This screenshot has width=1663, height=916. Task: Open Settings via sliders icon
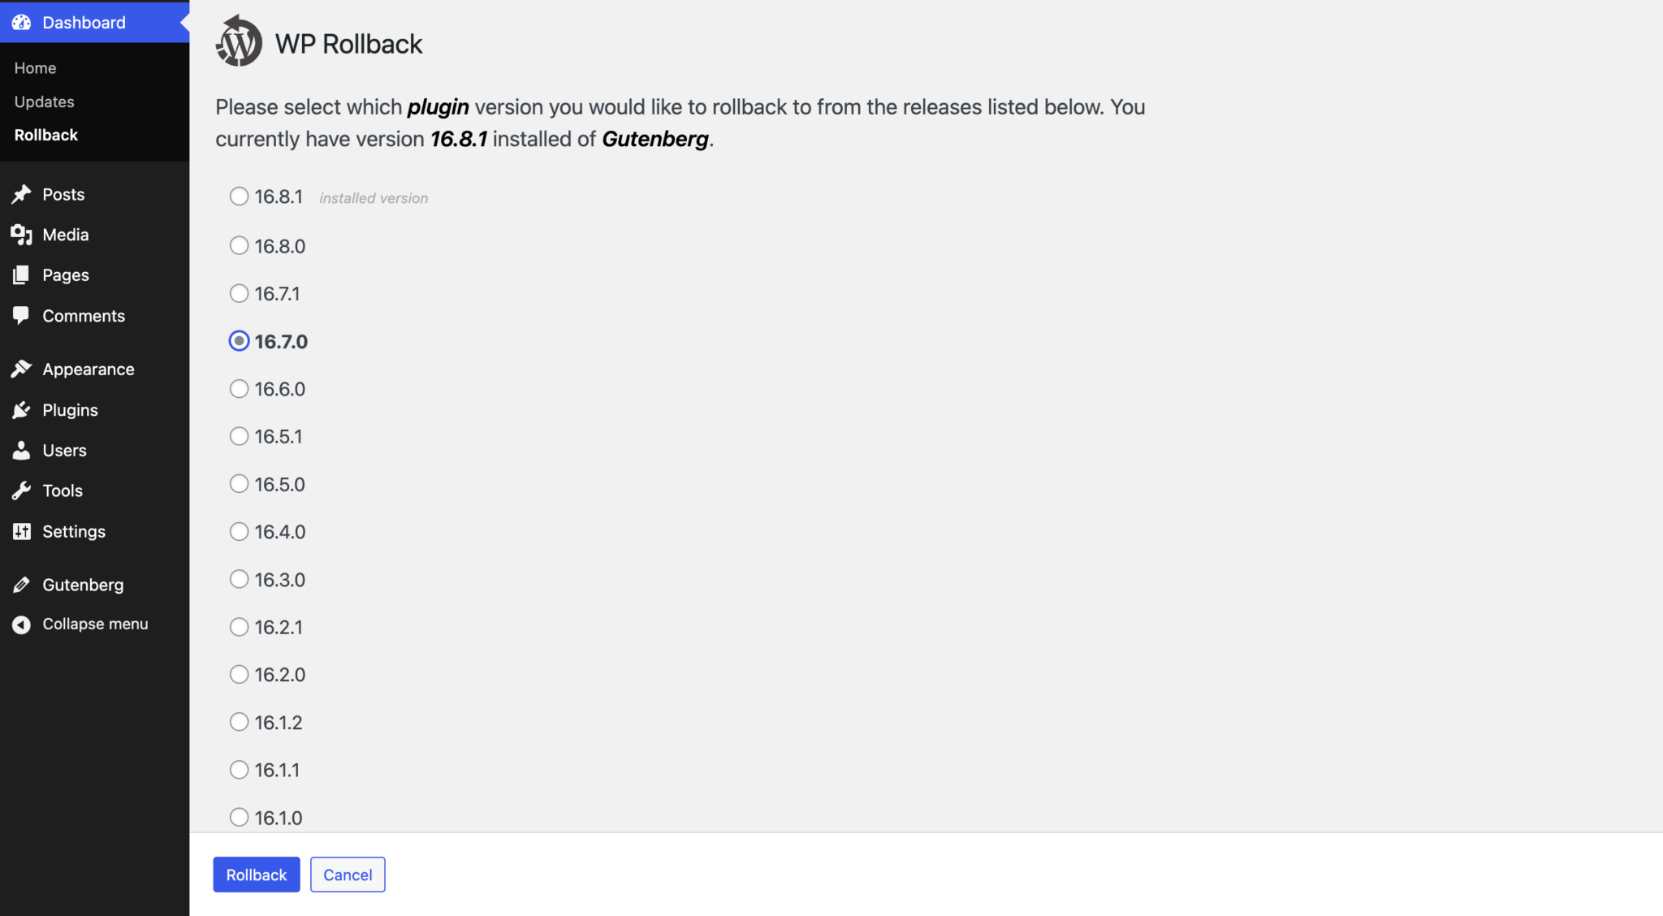coord(22,531)
